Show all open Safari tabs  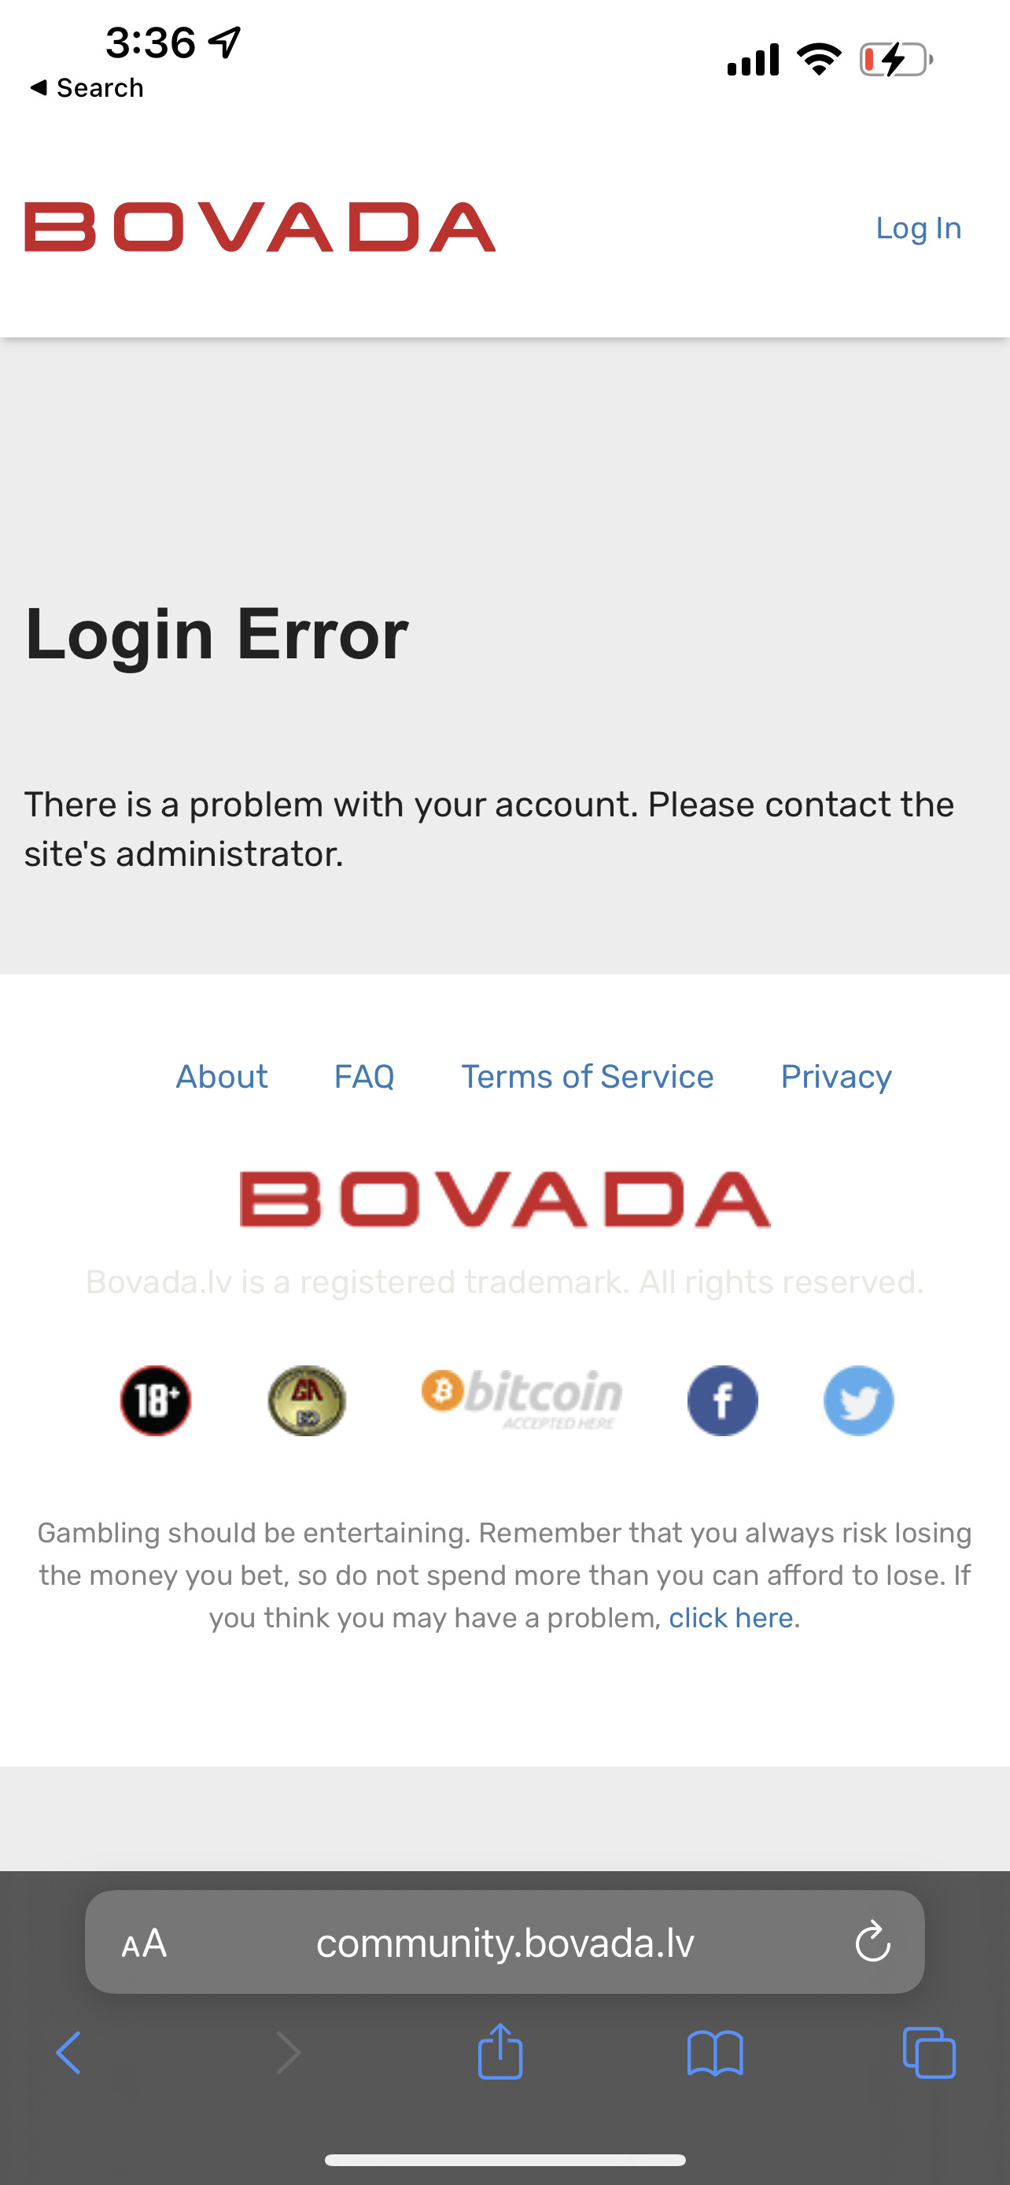click(930, 2053)
